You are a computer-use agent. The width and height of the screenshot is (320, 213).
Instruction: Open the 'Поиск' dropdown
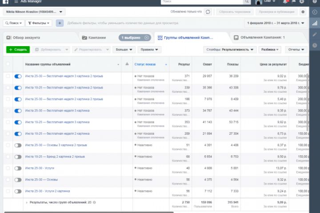[x=14, y=23]
